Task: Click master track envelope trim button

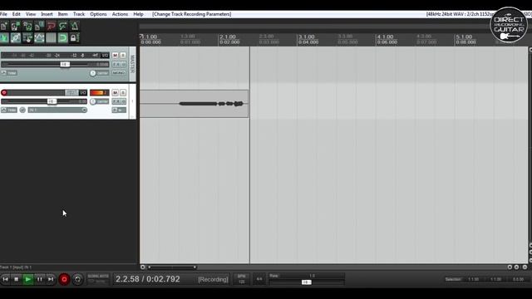Action: [x=9, y=73]
